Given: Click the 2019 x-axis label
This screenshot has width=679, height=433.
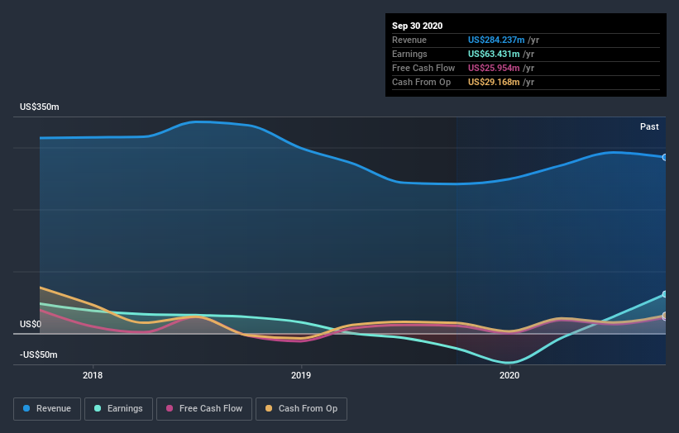Looking at the screenshot, I should tap(301, 375).
